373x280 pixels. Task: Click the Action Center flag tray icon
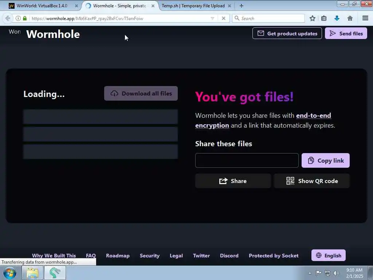coord(318,273)
